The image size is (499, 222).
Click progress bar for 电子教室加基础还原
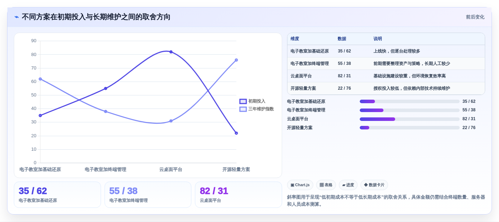tap(410, 101)
